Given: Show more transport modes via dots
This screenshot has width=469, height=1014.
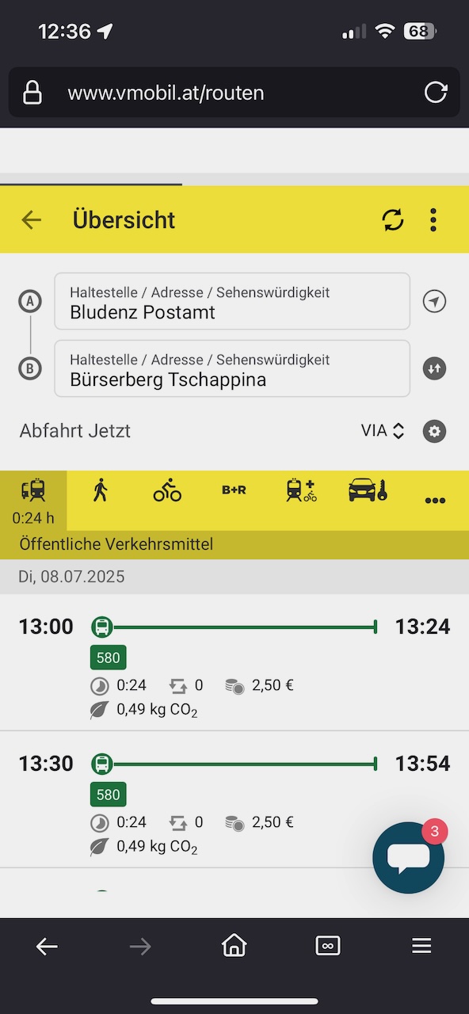Looking at the screenshot, I should (435, 501).
